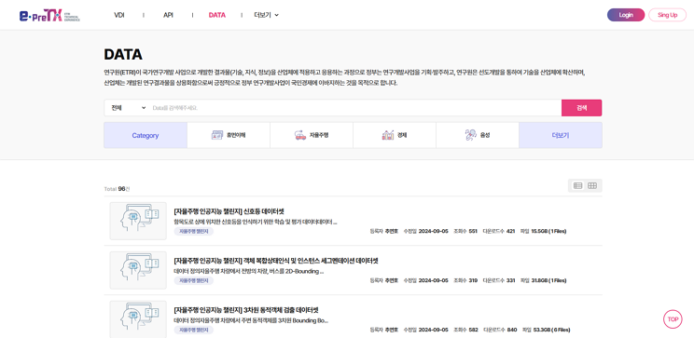Viewport: 694px width, 338px height.
Task: Open the 3차원 동적객체 검출 데이터셋 link
Action: 246,310
